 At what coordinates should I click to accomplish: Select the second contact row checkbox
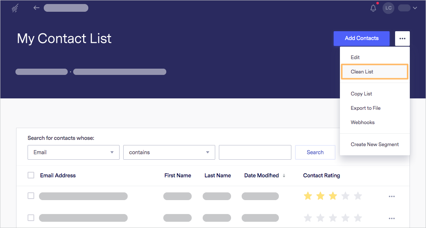coord(31,218)
